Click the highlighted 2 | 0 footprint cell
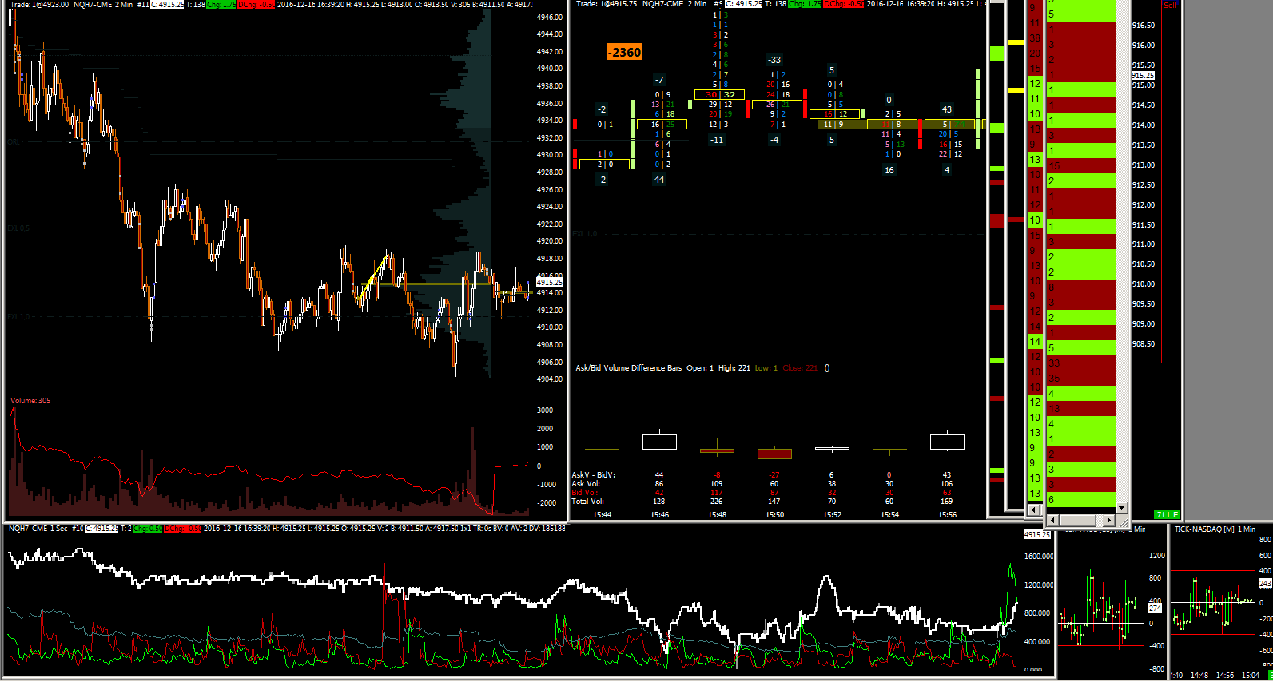1273x682 pixels. tap(605, 165)
